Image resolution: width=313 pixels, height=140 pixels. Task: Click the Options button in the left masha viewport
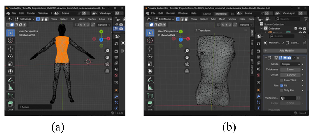tap(103, 25)
